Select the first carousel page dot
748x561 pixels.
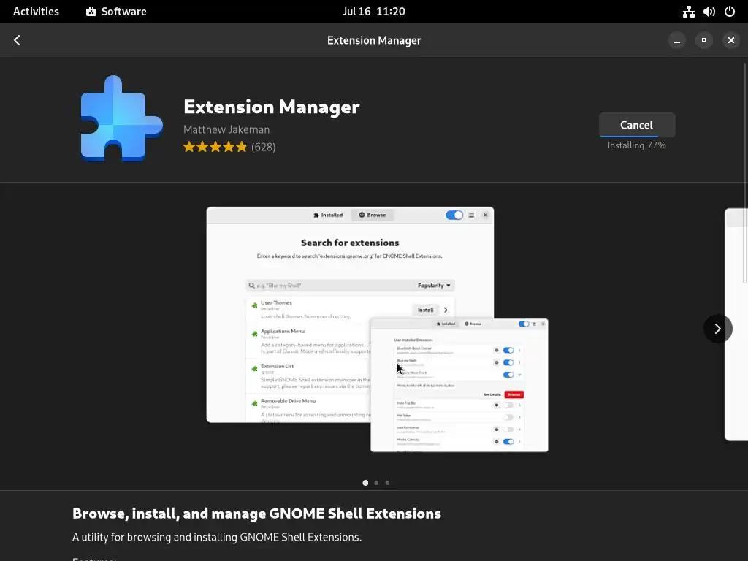click(365, 483)
